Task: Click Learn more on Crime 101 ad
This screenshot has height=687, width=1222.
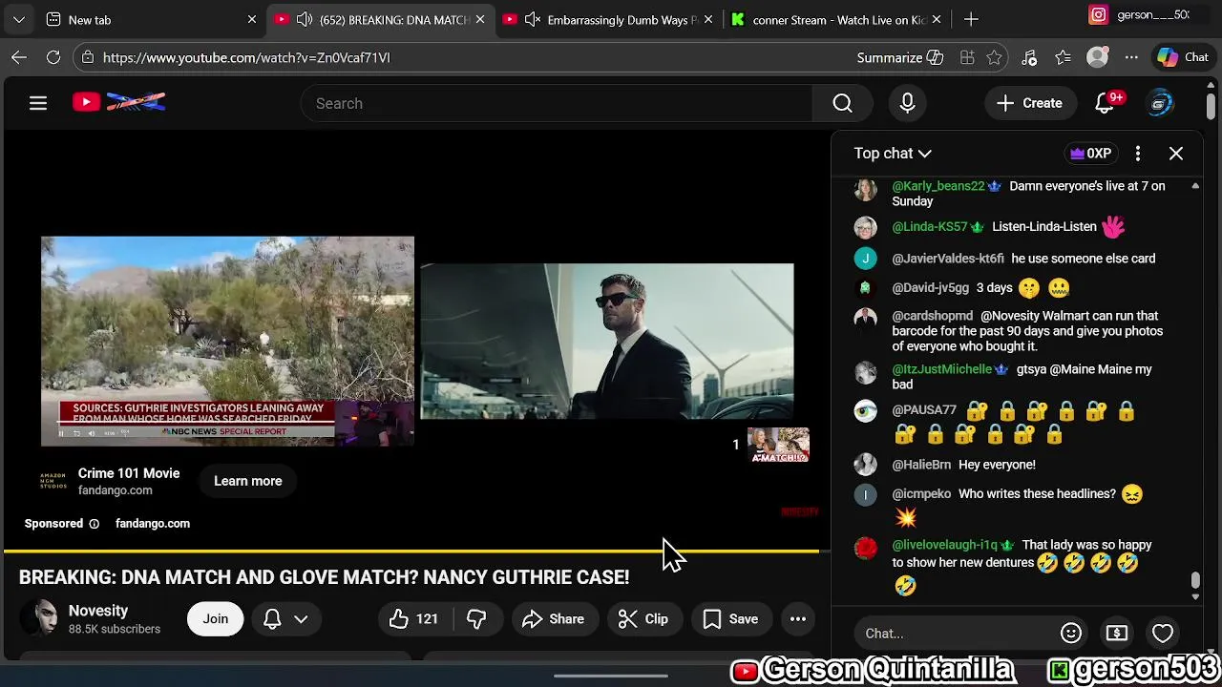Action: click(248, 481)
